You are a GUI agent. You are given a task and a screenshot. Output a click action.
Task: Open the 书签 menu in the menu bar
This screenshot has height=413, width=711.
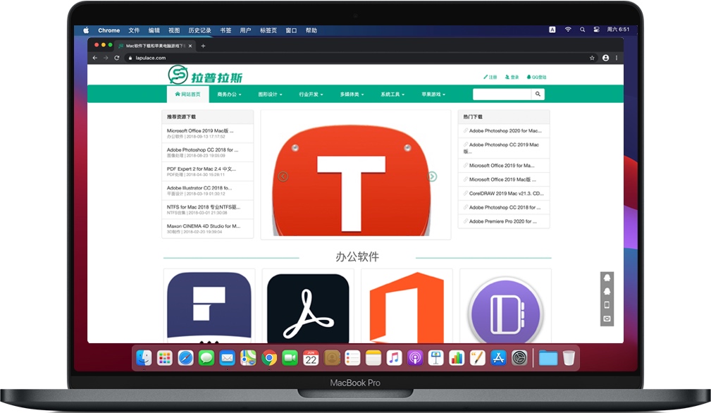(x=225, y=30)
